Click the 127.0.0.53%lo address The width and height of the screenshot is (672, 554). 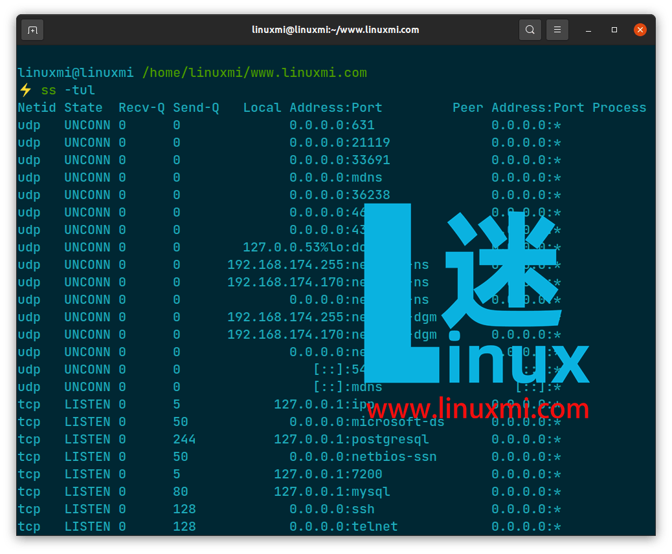[x=293, y=248]
